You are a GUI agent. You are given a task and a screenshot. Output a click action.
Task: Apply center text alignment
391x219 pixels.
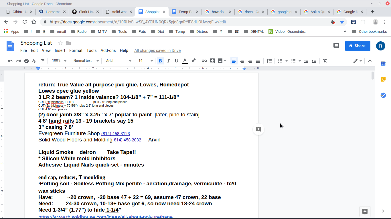[x=242, y=60]
